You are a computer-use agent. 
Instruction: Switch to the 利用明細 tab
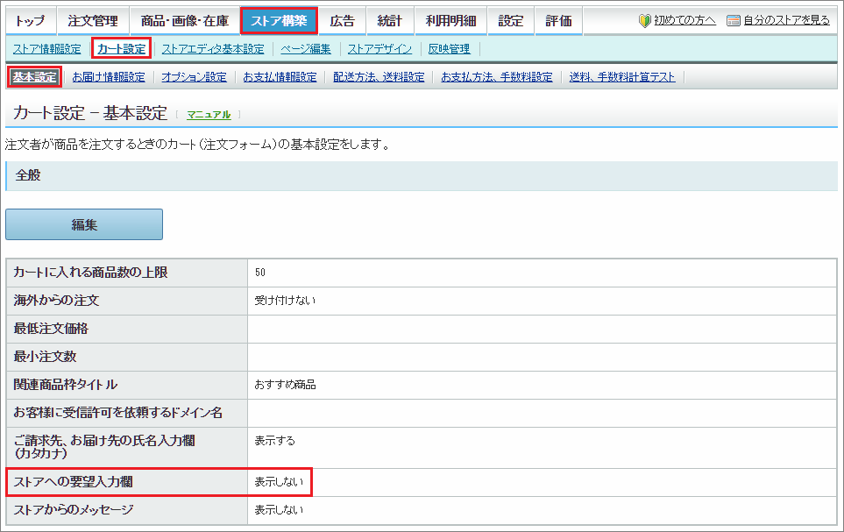(451, 21)
